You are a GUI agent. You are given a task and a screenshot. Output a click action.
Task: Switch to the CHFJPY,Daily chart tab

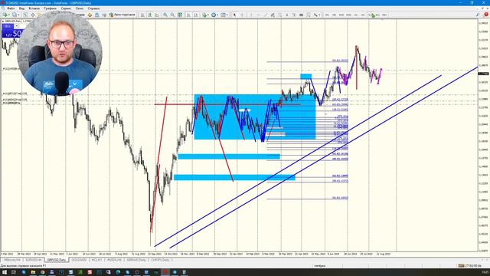(x=160, y=260)
